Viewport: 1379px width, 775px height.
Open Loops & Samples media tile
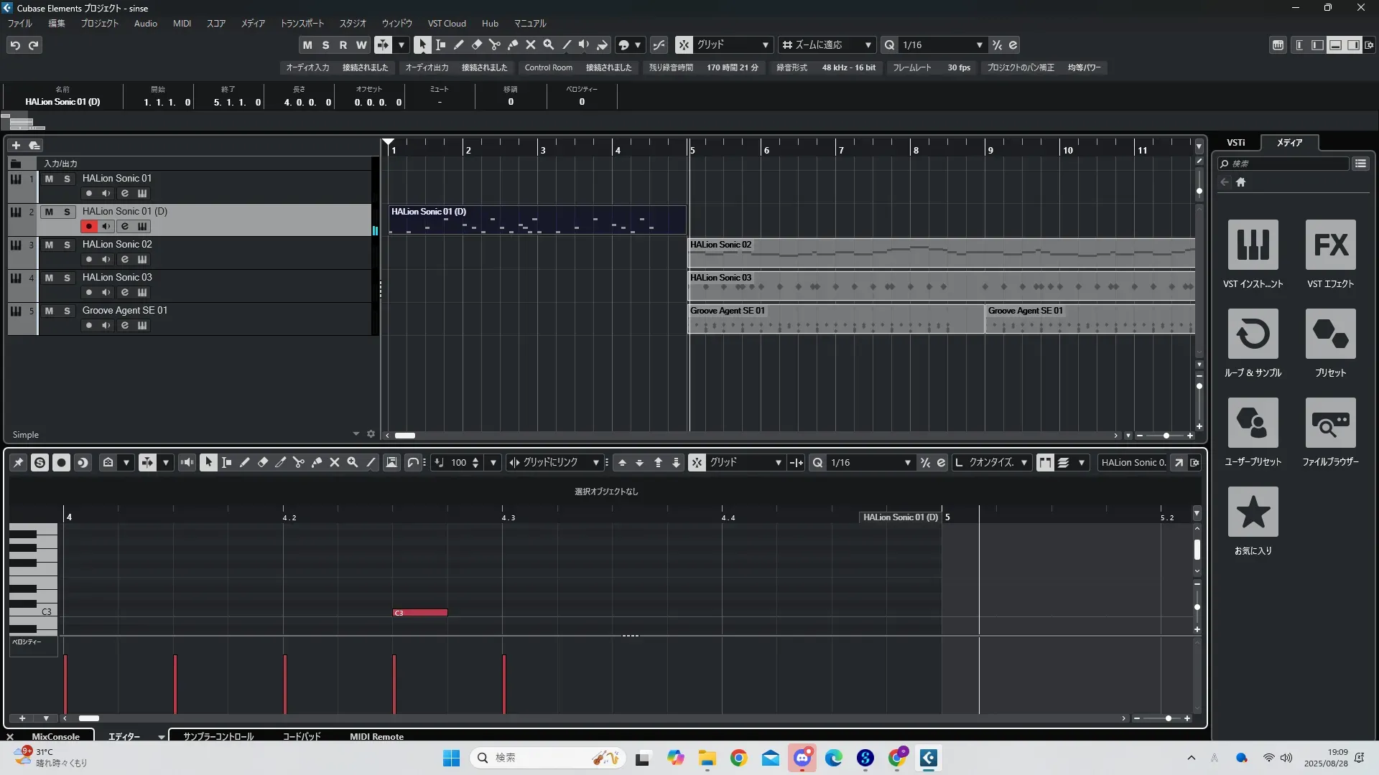pyautogui.click(x=1253, y=334)
